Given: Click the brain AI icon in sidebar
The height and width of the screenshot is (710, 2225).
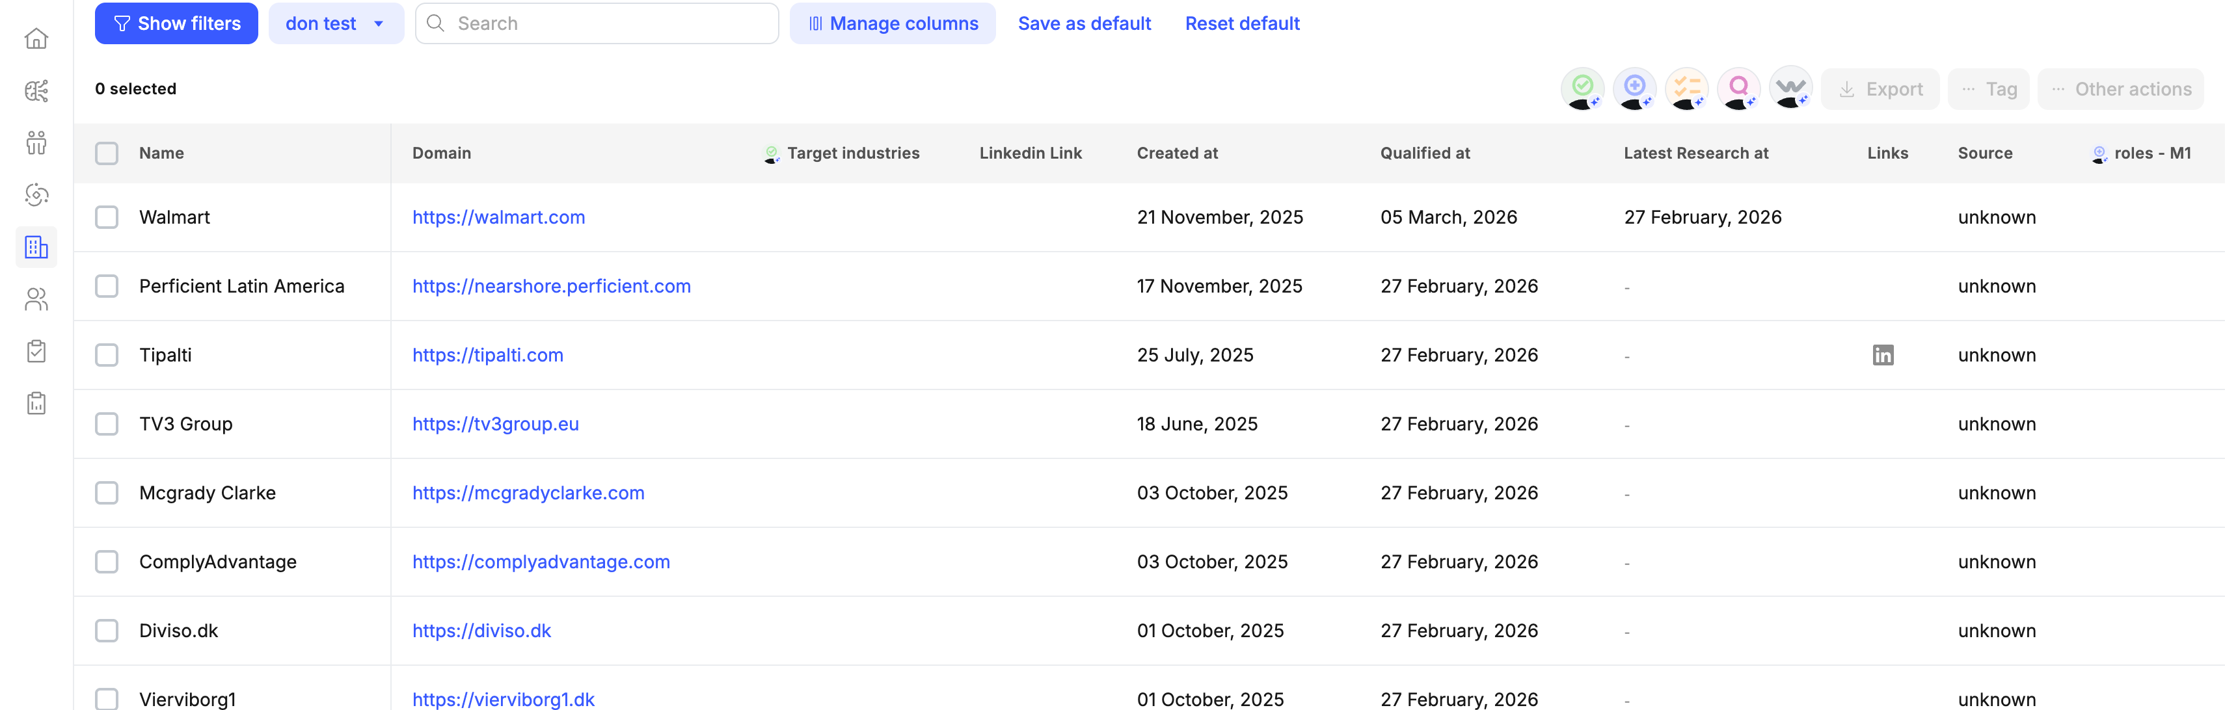Looking at the screenshot, I should 36,90.
